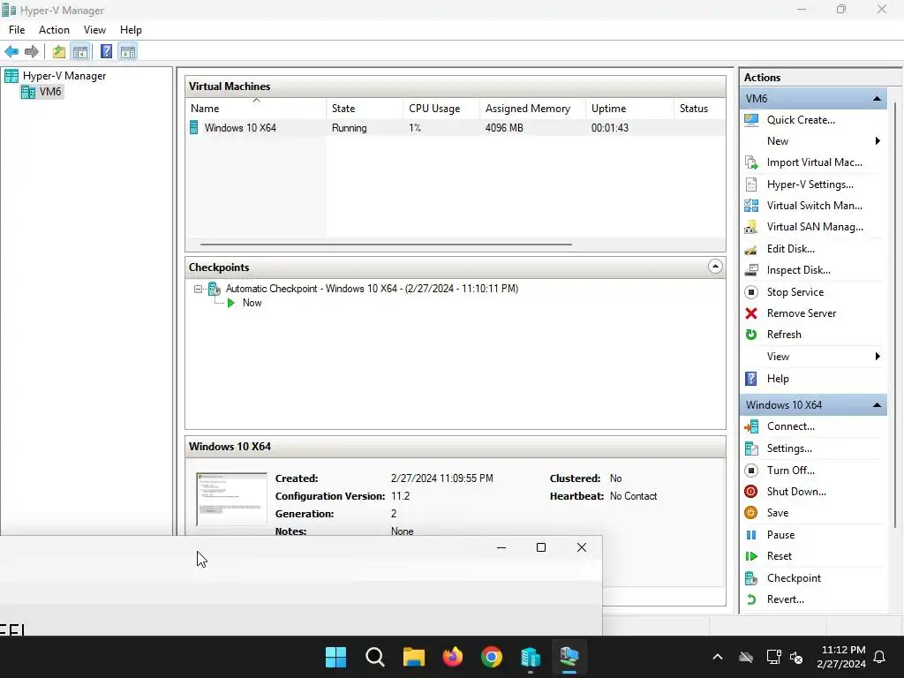The width and height of the screenshot is (904, 678).
Task: Collapse the Checkpoints panel
Action: pos(715,267)
